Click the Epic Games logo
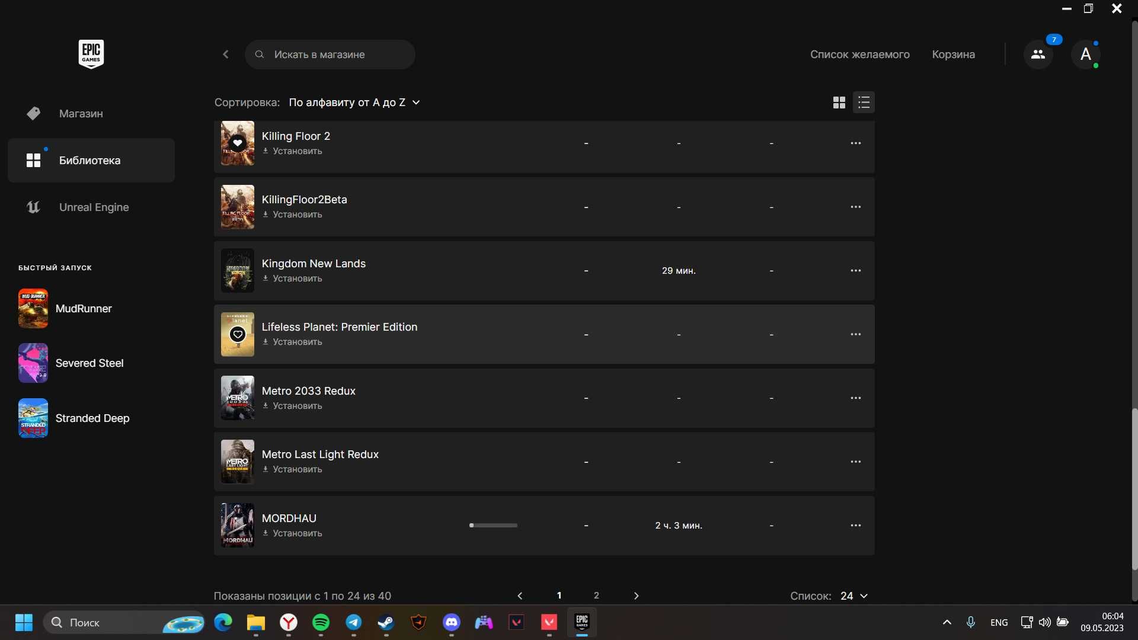1138x640 pixels. coord(91,54)
